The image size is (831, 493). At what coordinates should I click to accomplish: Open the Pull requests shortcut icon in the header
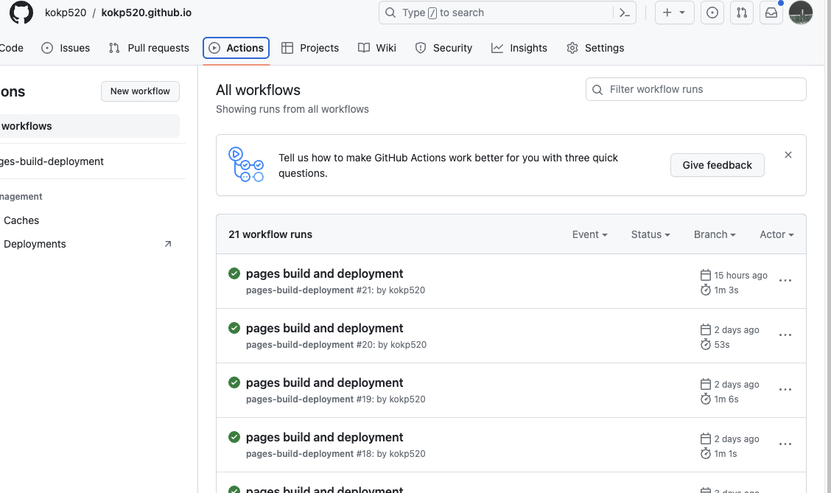point(742,13)
